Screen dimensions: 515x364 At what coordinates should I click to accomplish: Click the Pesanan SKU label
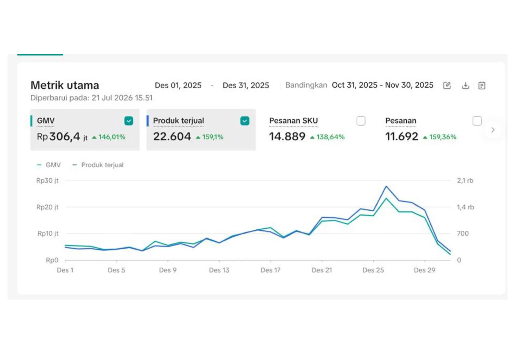pyautogui.click(x=293, y=121)
